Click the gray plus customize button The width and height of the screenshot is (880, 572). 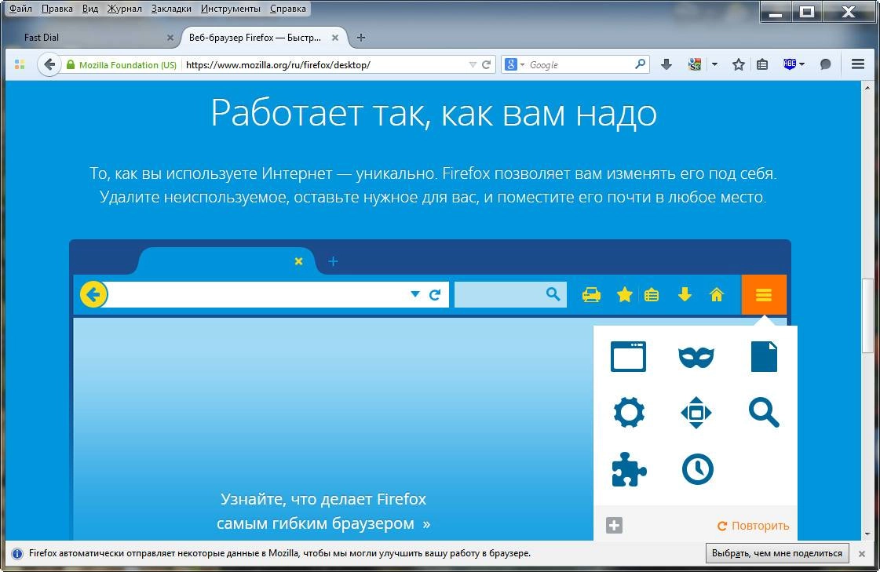tap(614, 526)
